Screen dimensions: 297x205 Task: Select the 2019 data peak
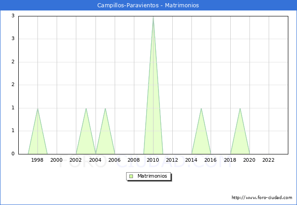pyautogui.click(x=240, y=109)
